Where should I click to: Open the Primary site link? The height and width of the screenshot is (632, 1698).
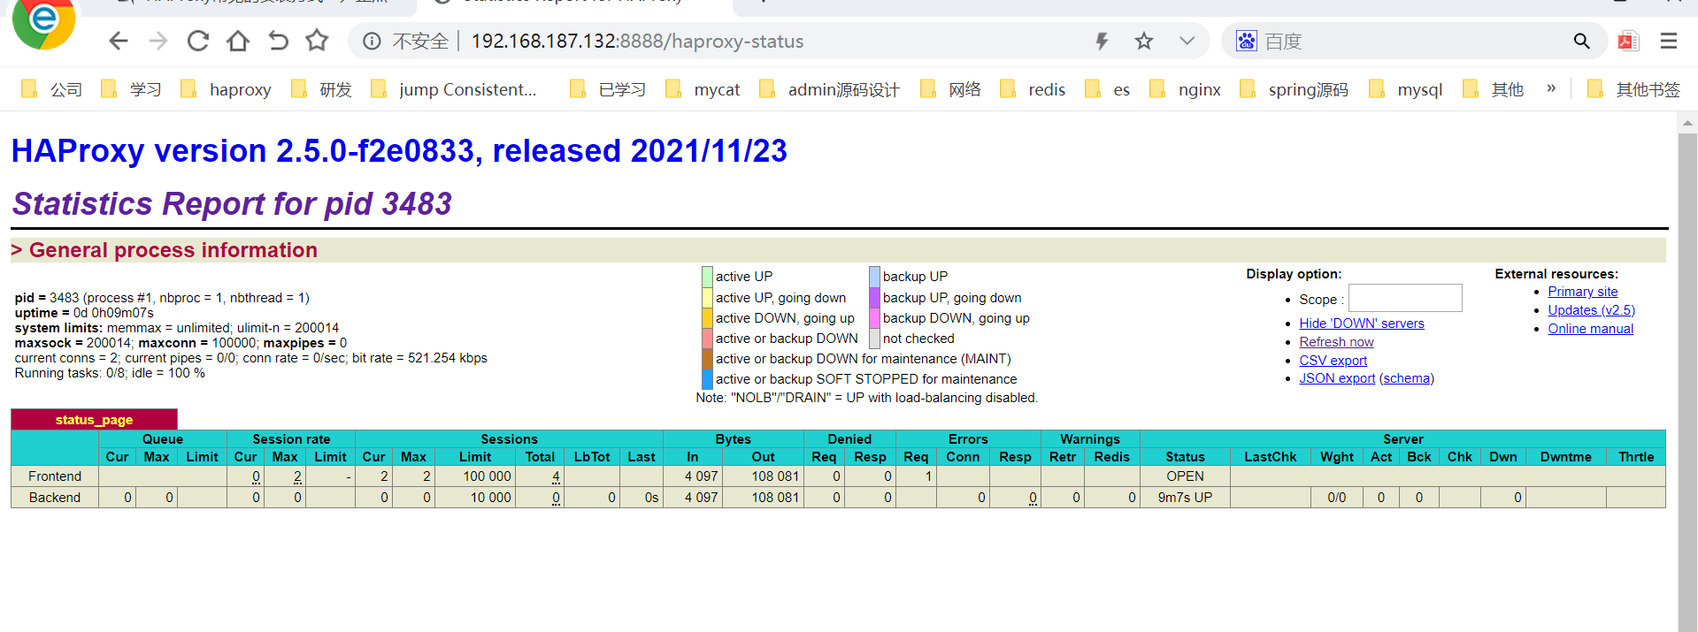(1582, 292)
